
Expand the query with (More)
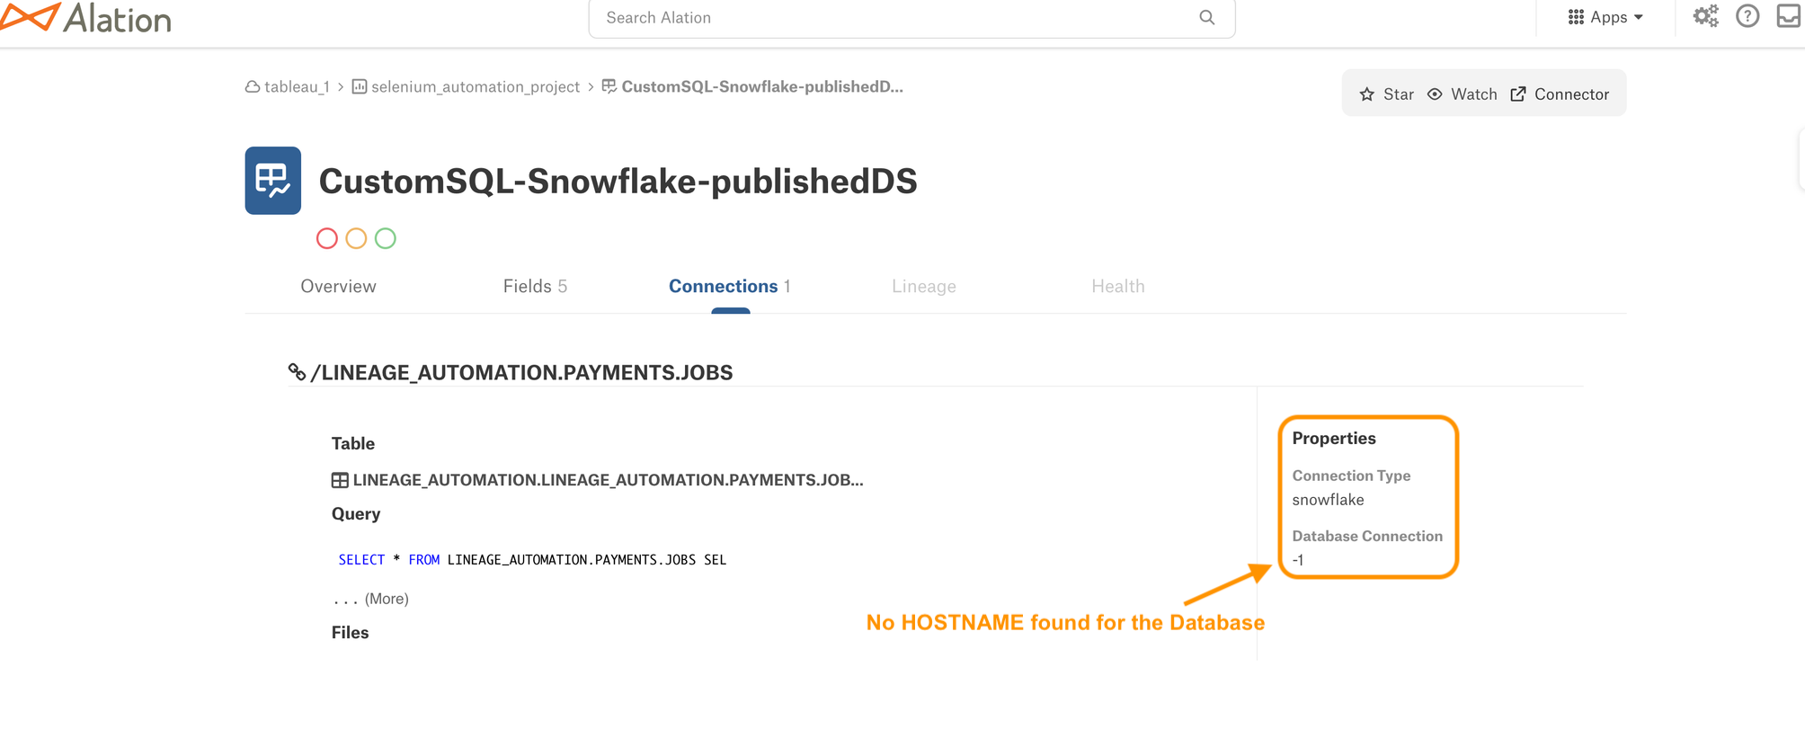tap(387, 599)
